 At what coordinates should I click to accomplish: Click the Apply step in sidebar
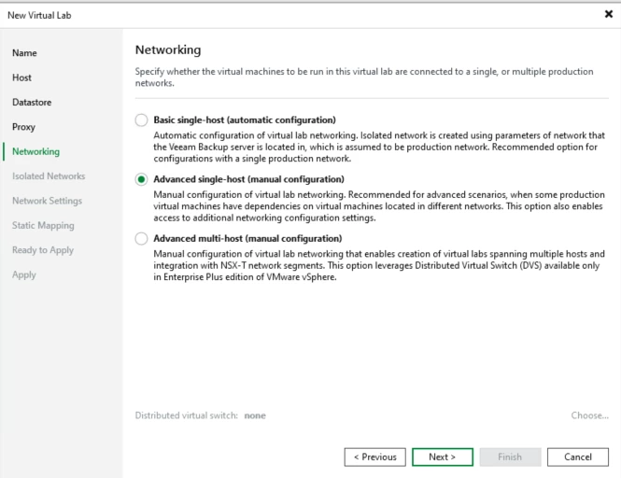point(24,274)
